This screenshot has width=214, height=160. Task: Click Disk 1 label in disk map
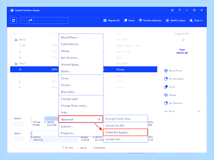click(x=18, y=134)
